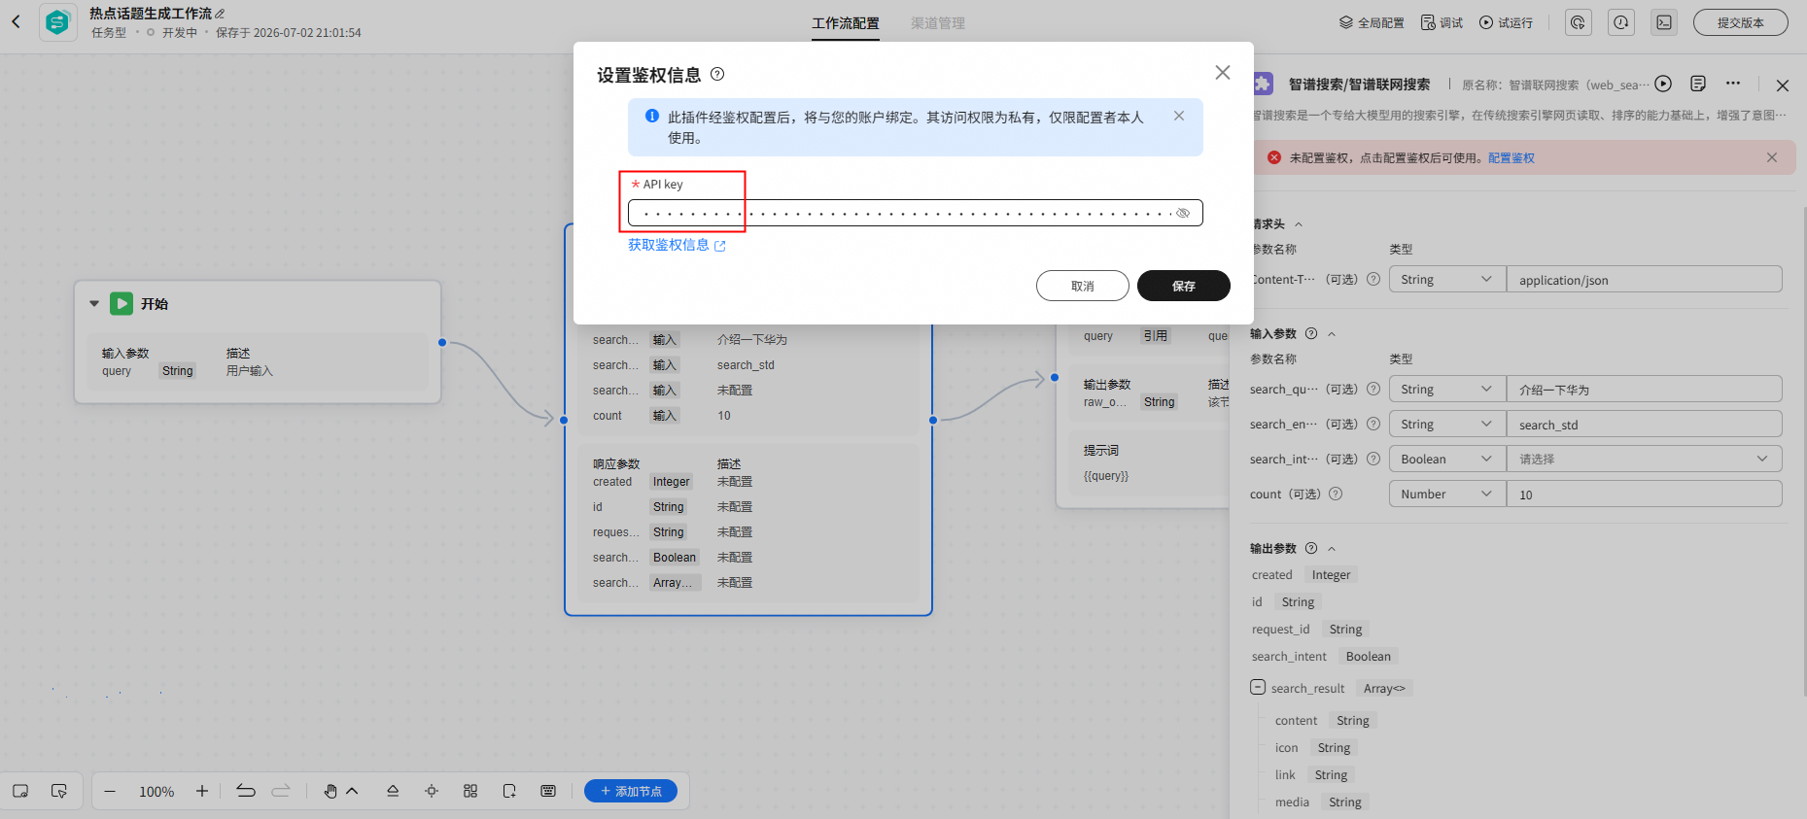Click the back arrow next to the workflow logo

click(x=16, y=21)
